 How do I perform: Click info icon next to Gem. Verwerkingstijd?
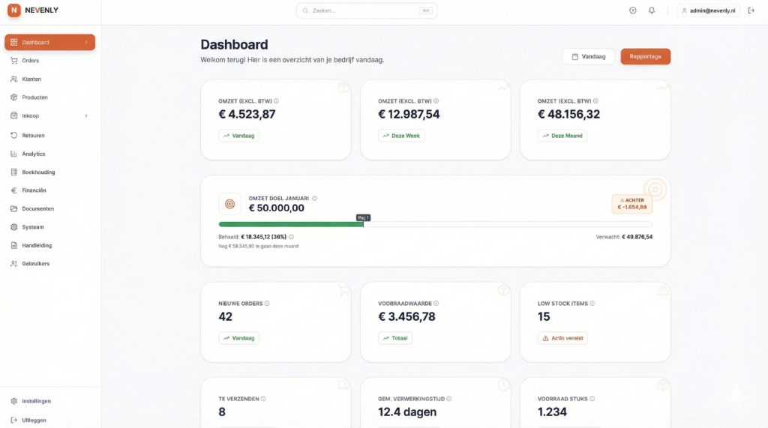coord(448,399)
